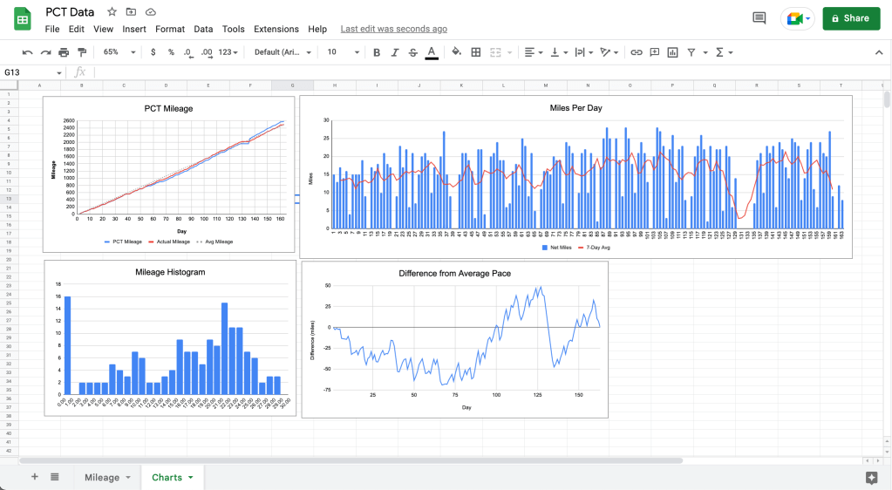The image size is (892, 490).
Task: Click the insert chart icon
Action: point(672,52)
